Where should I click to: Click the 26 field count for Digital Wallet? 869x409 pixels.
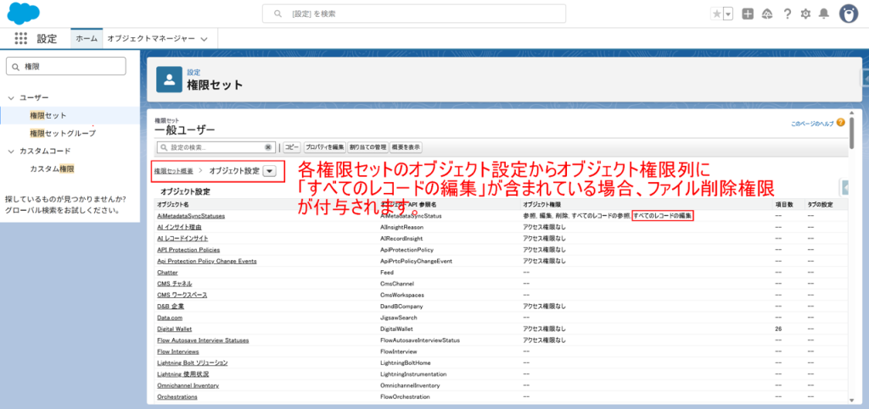tap(778, 329)
